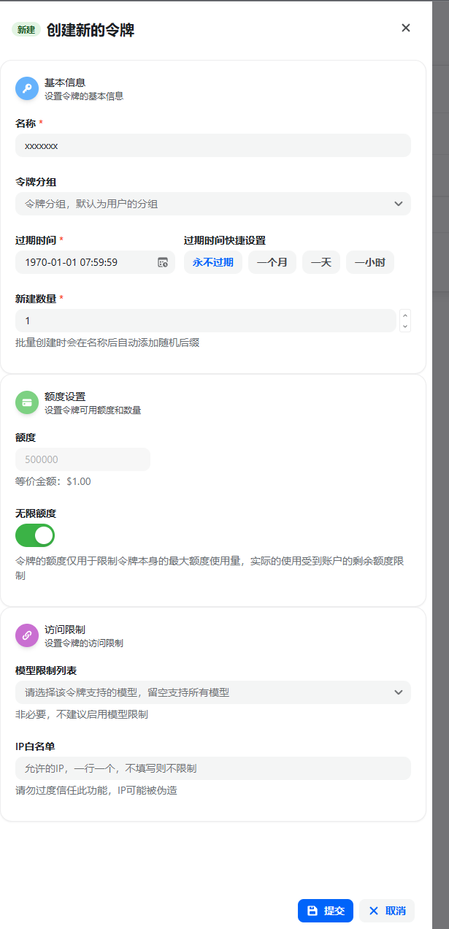Cancel with the 取消 button

tap(387, 911)
